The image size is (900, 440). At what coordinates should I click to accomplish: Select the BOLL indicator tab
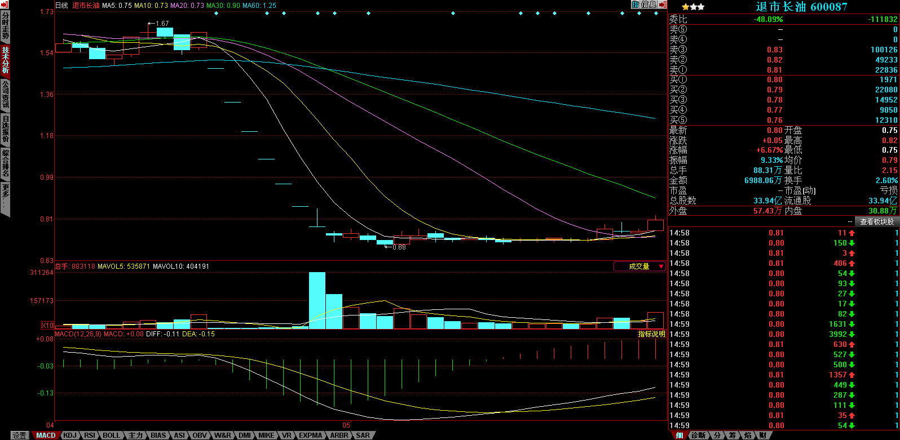coord(111,435)
